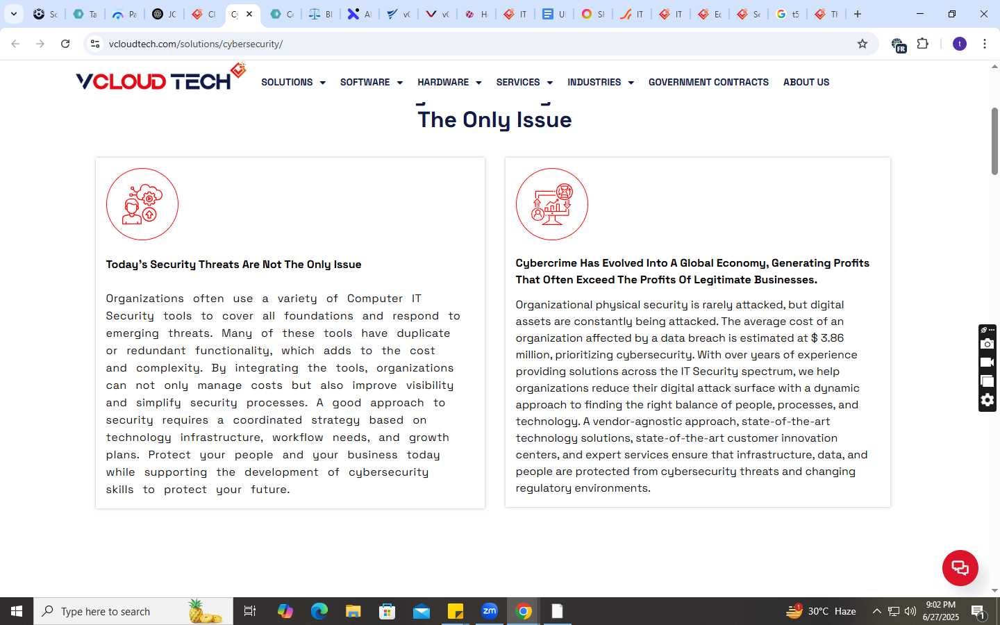1000x625 pixels.
Task: Open the notification center icon
Action: 978,612
